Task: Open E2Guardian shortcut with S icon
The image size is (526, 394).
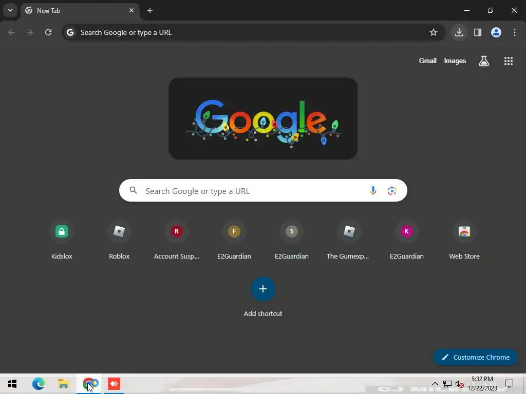Action: [292, 240]
